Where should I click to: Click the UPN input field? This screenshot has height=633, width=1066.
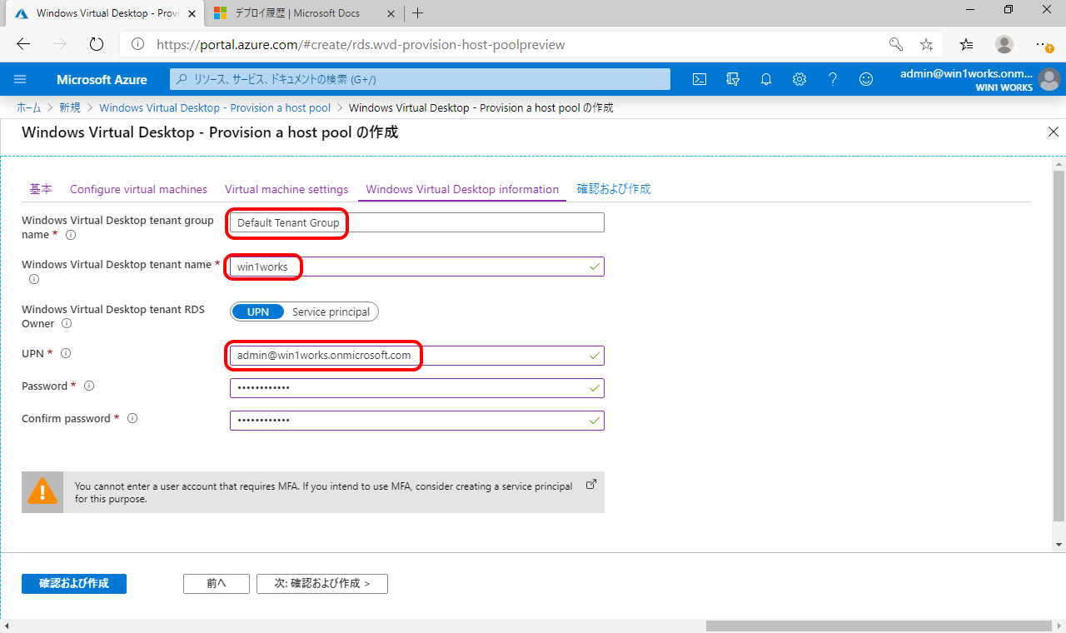click(x=417, y=356)
